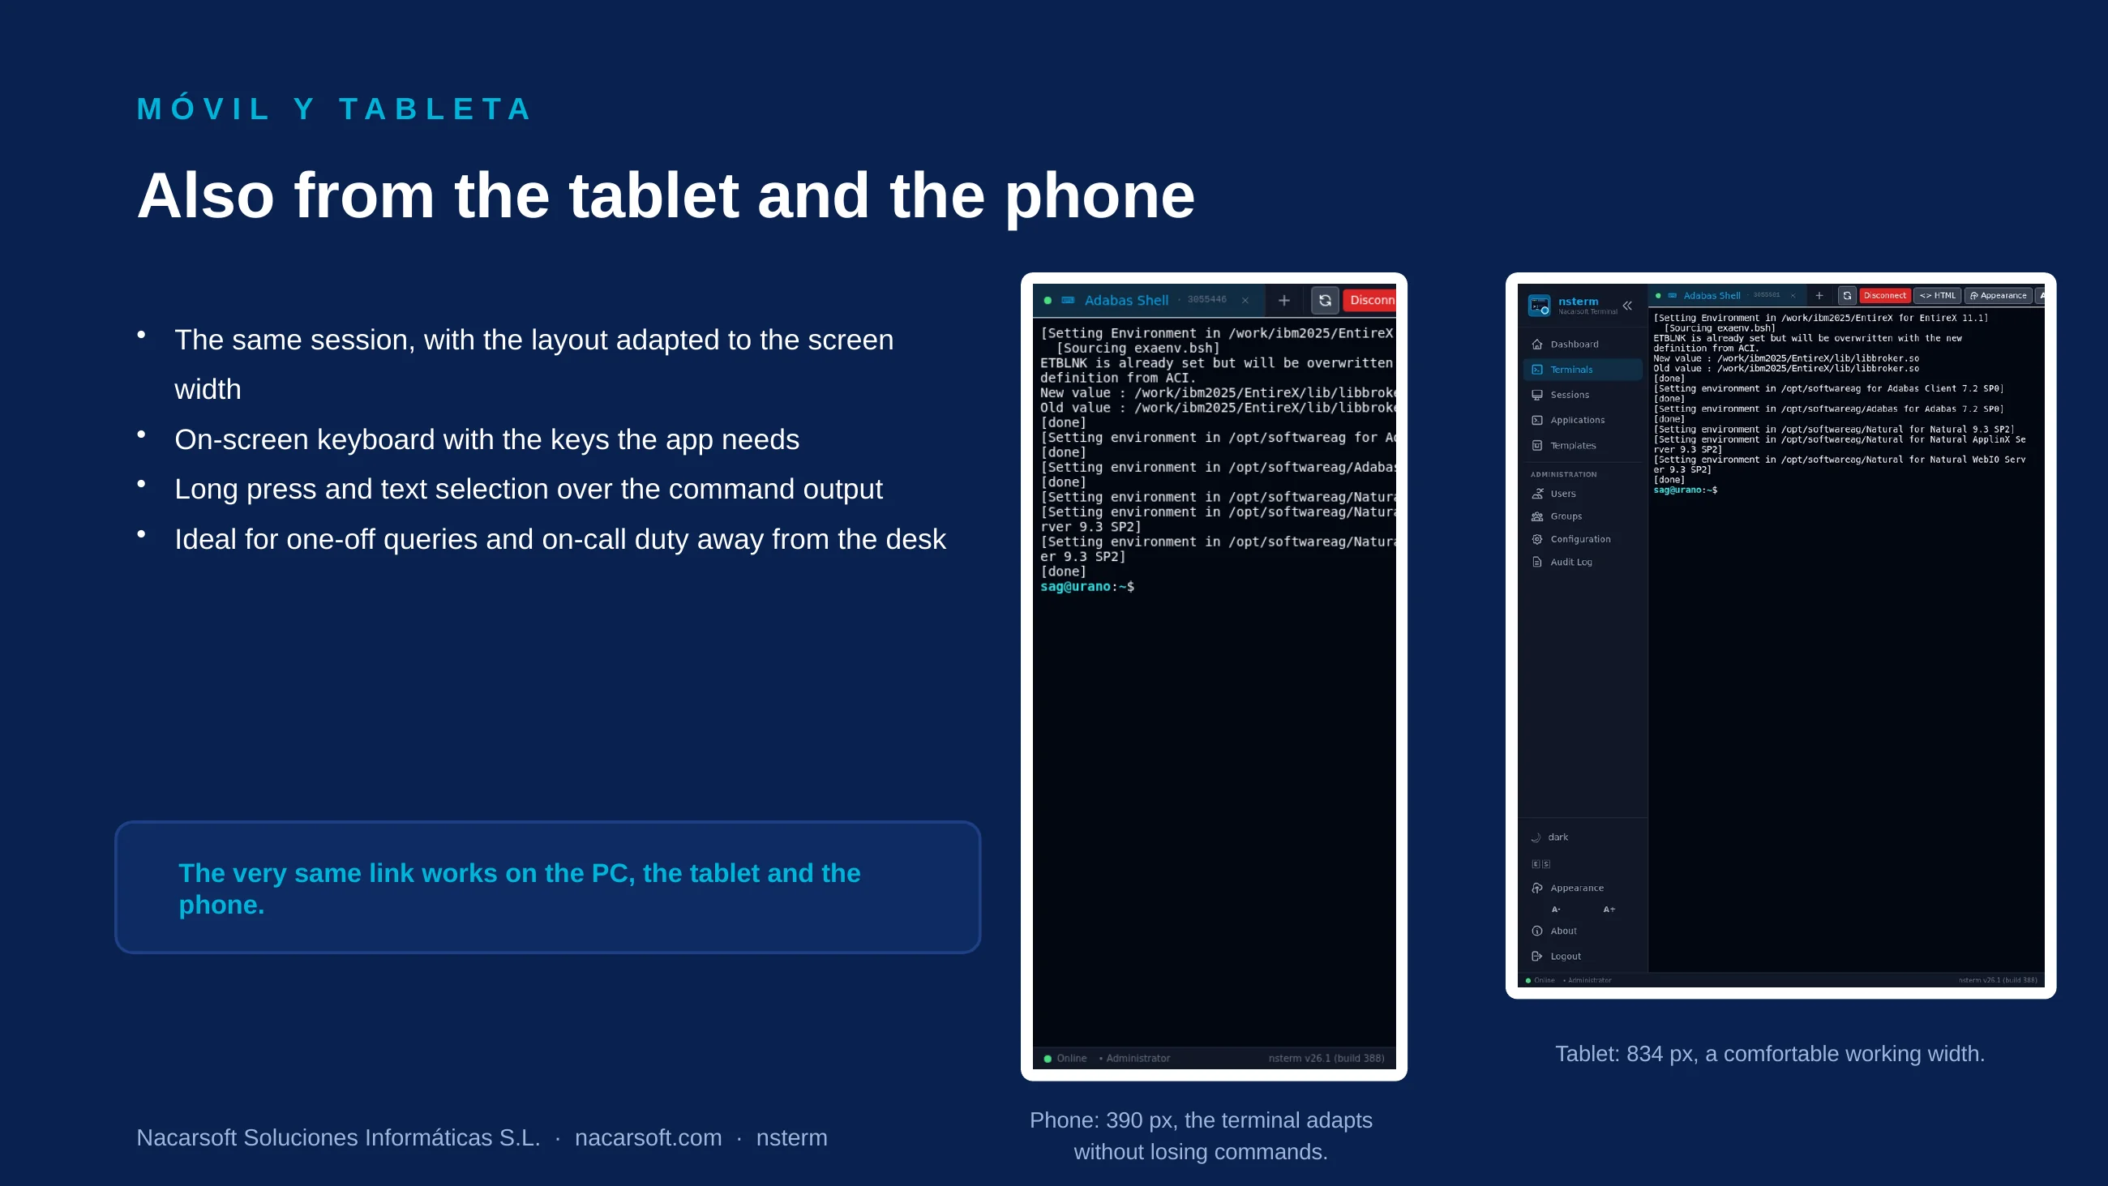The width and height of the screenshot is (2108, 1186).
Task: Collapse the nsterm sidebar with double chevron
Action: coord(1628,306)
